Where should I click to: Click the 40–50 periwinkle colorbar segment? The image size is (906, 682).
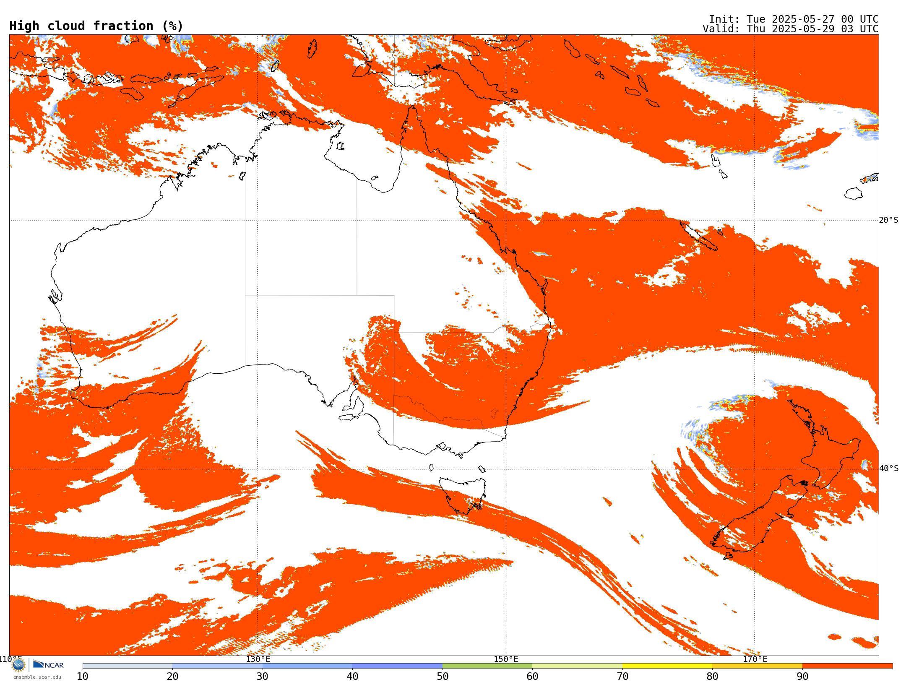coord(397,666)
